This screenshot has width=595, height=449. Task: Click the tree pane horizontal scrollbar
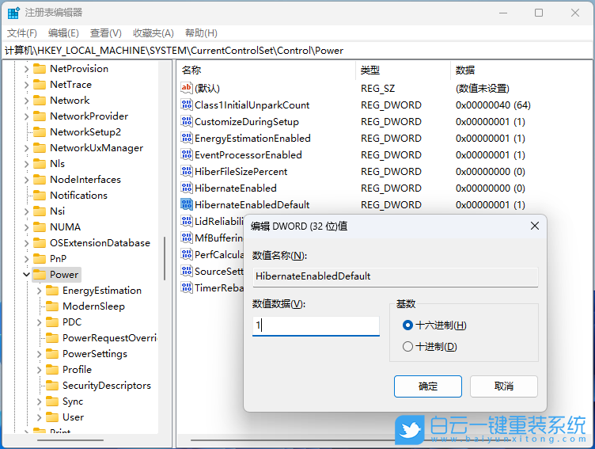(x=70, y=440)
